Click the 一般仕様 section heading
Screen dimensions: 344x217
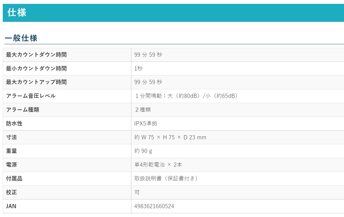coord(21,38)
